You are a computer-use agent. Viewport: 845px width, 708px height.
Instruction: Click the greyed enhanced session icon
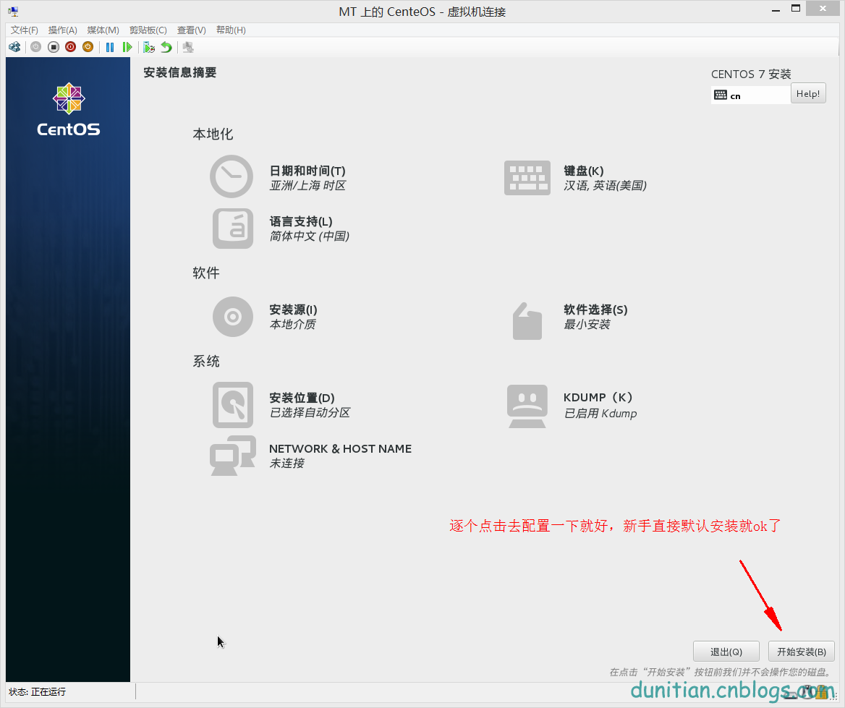[x=188, y=48]
